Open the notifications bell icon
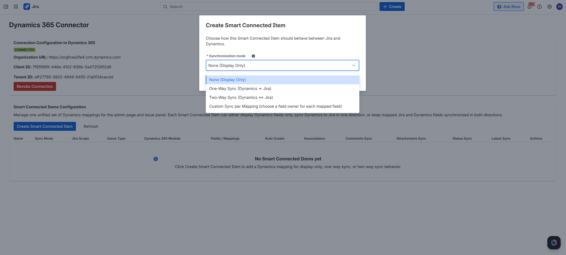This screenshot has width=566, height=255. pos(530,7)
